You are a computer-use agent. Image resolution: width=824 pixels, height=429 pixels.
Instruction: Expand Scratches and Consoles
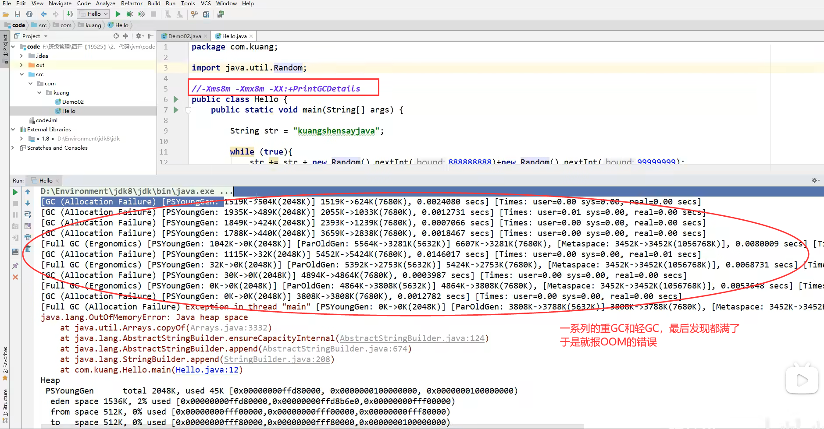[13, 148]
